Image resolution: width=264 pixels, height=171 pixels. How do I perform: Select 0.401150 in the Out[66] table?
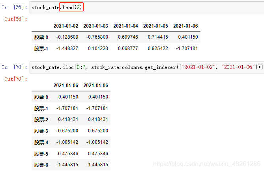(188, 37)
